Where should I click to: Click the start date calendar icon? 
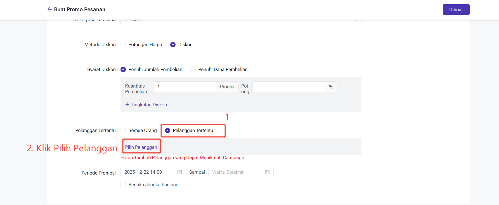tap(179, 172)
